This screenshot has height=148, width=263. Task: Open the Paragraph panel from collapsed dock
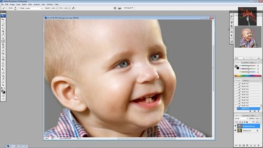click(232, 36)
